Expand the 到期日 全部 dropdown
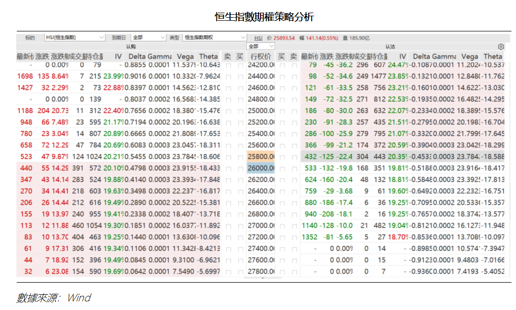 click(149, 37)
